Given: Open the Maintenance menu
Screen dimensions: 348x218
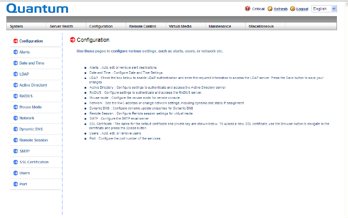Looking at the screenshot, I should (220, 26).
